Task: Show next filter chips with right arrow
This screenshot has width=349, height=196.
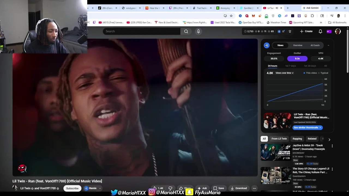Action: (x=329, y=140)
